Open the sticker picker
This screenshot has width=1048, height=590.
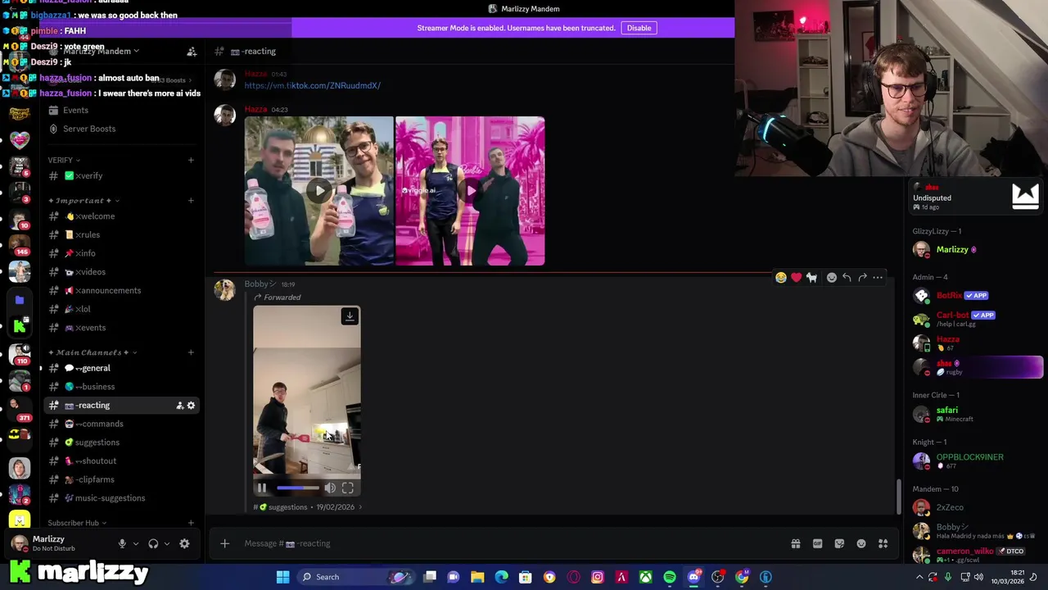coord(839,543)
